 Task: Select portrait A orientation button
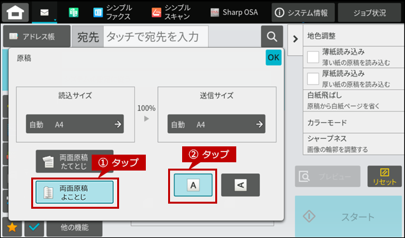(193, 185)
